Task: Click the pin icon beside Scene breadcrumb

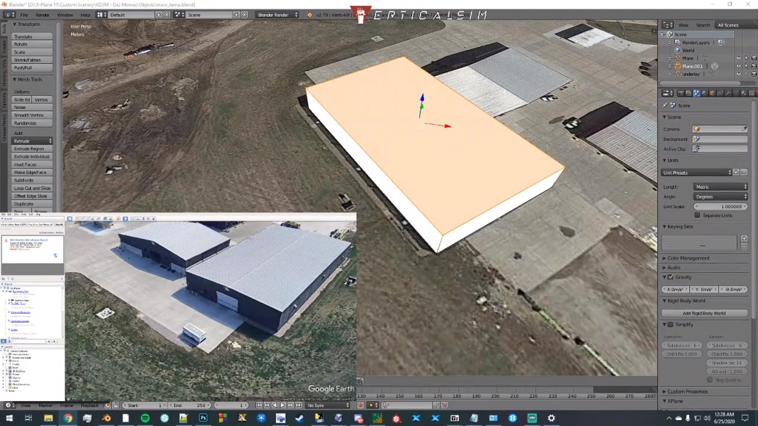Action: tap(665, 106)
